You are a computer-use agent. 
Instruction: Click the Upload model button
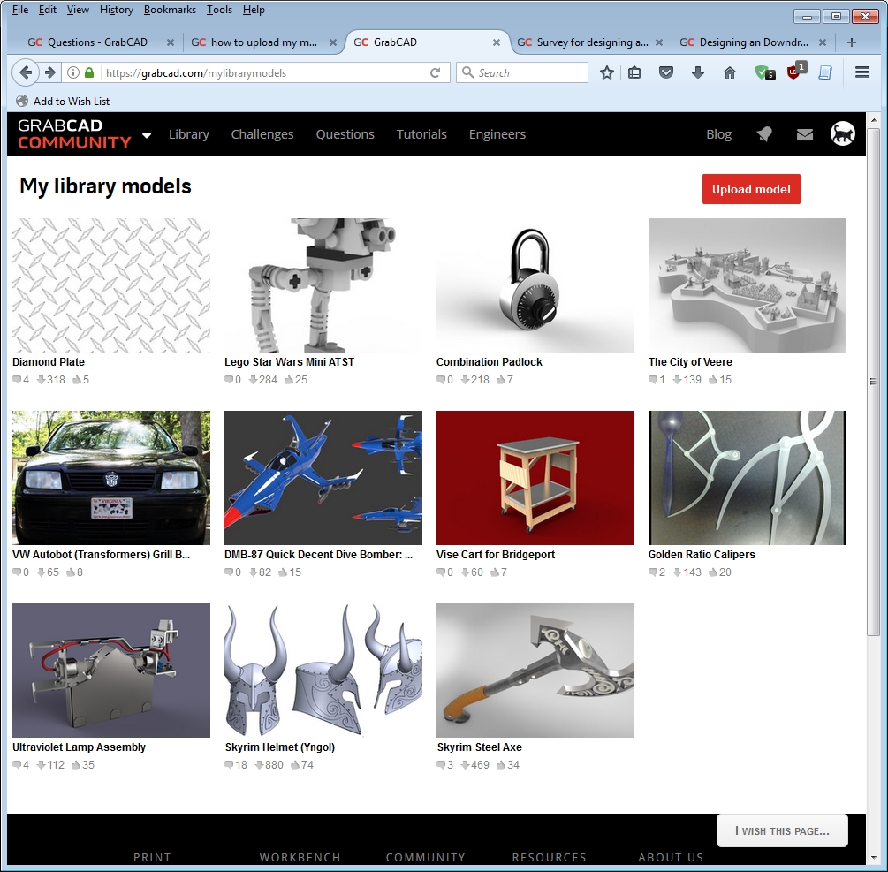click(751, 189)
